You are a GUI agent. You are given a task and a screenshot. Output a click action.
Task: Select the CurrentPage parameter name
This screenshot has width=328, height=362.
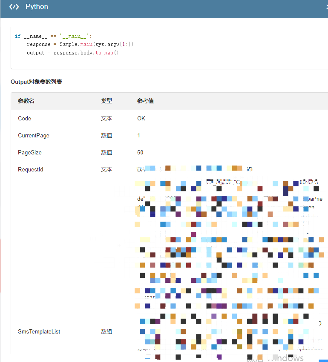coord(34,135)
